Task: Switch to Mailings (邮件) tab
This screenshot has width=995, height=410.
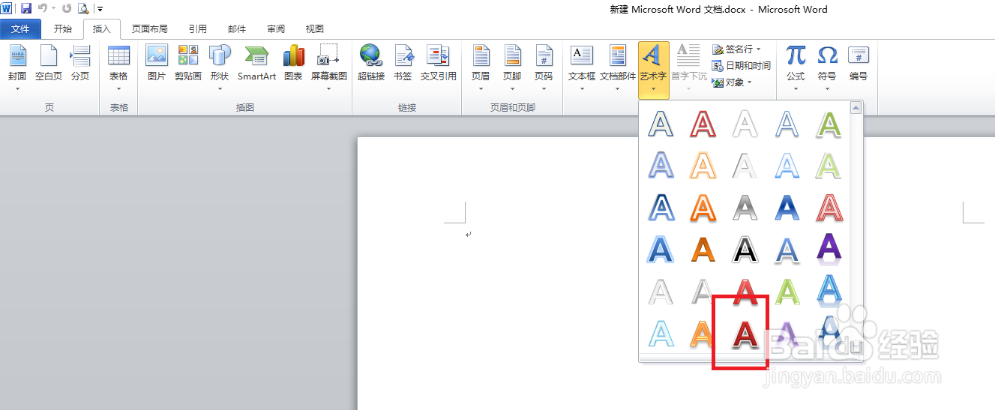Action: pos(237,28)
